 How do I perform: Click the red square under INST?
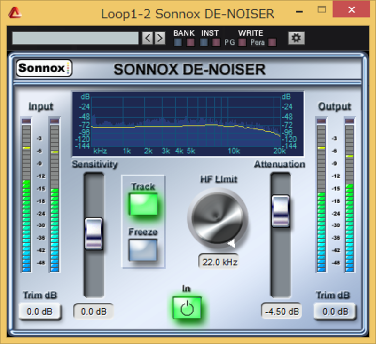coord(216,43)
